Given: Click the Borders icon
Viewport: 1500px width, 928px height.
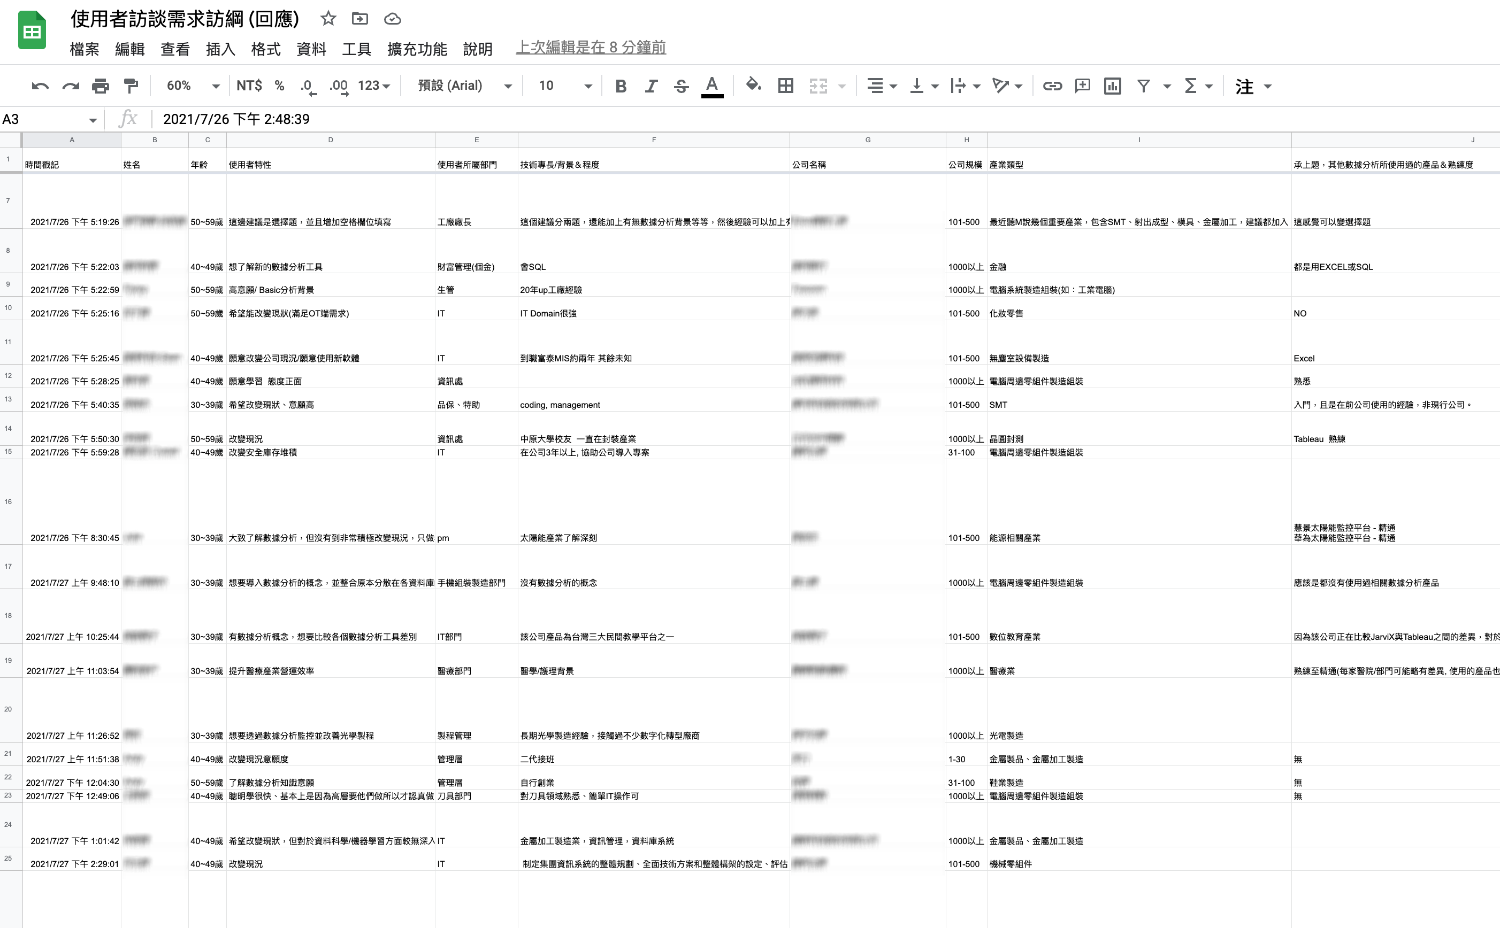Looking at the screenshot, I should click(x=785, y=86).
